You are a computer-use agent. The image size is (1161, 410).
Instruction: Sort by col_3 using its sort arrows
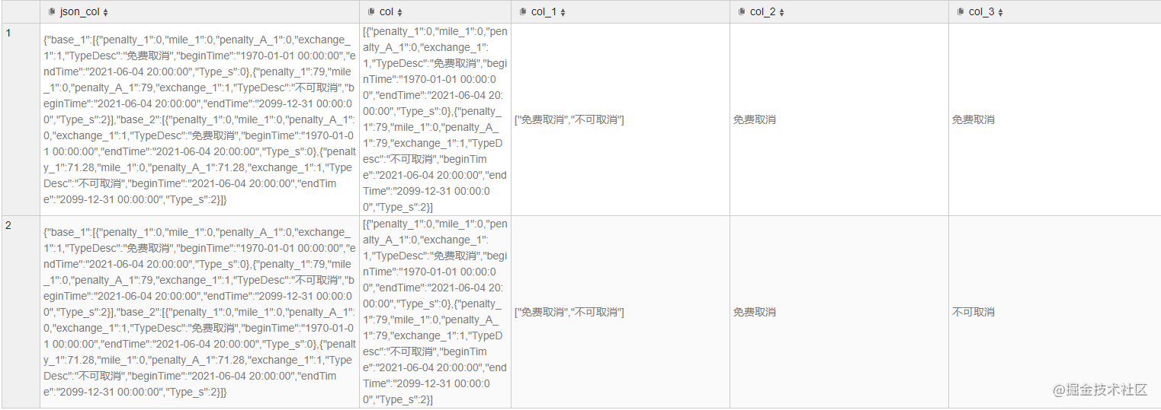coord(1000,13)
